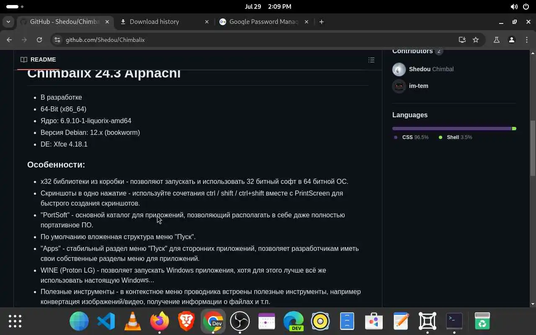This screenshot has height=335, width=536.
Task: Click the README book icon
Action: [x=24, y=59]
